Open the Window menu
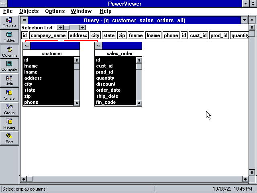Screen dimensions: 257x193 click(x=81, y=11)
